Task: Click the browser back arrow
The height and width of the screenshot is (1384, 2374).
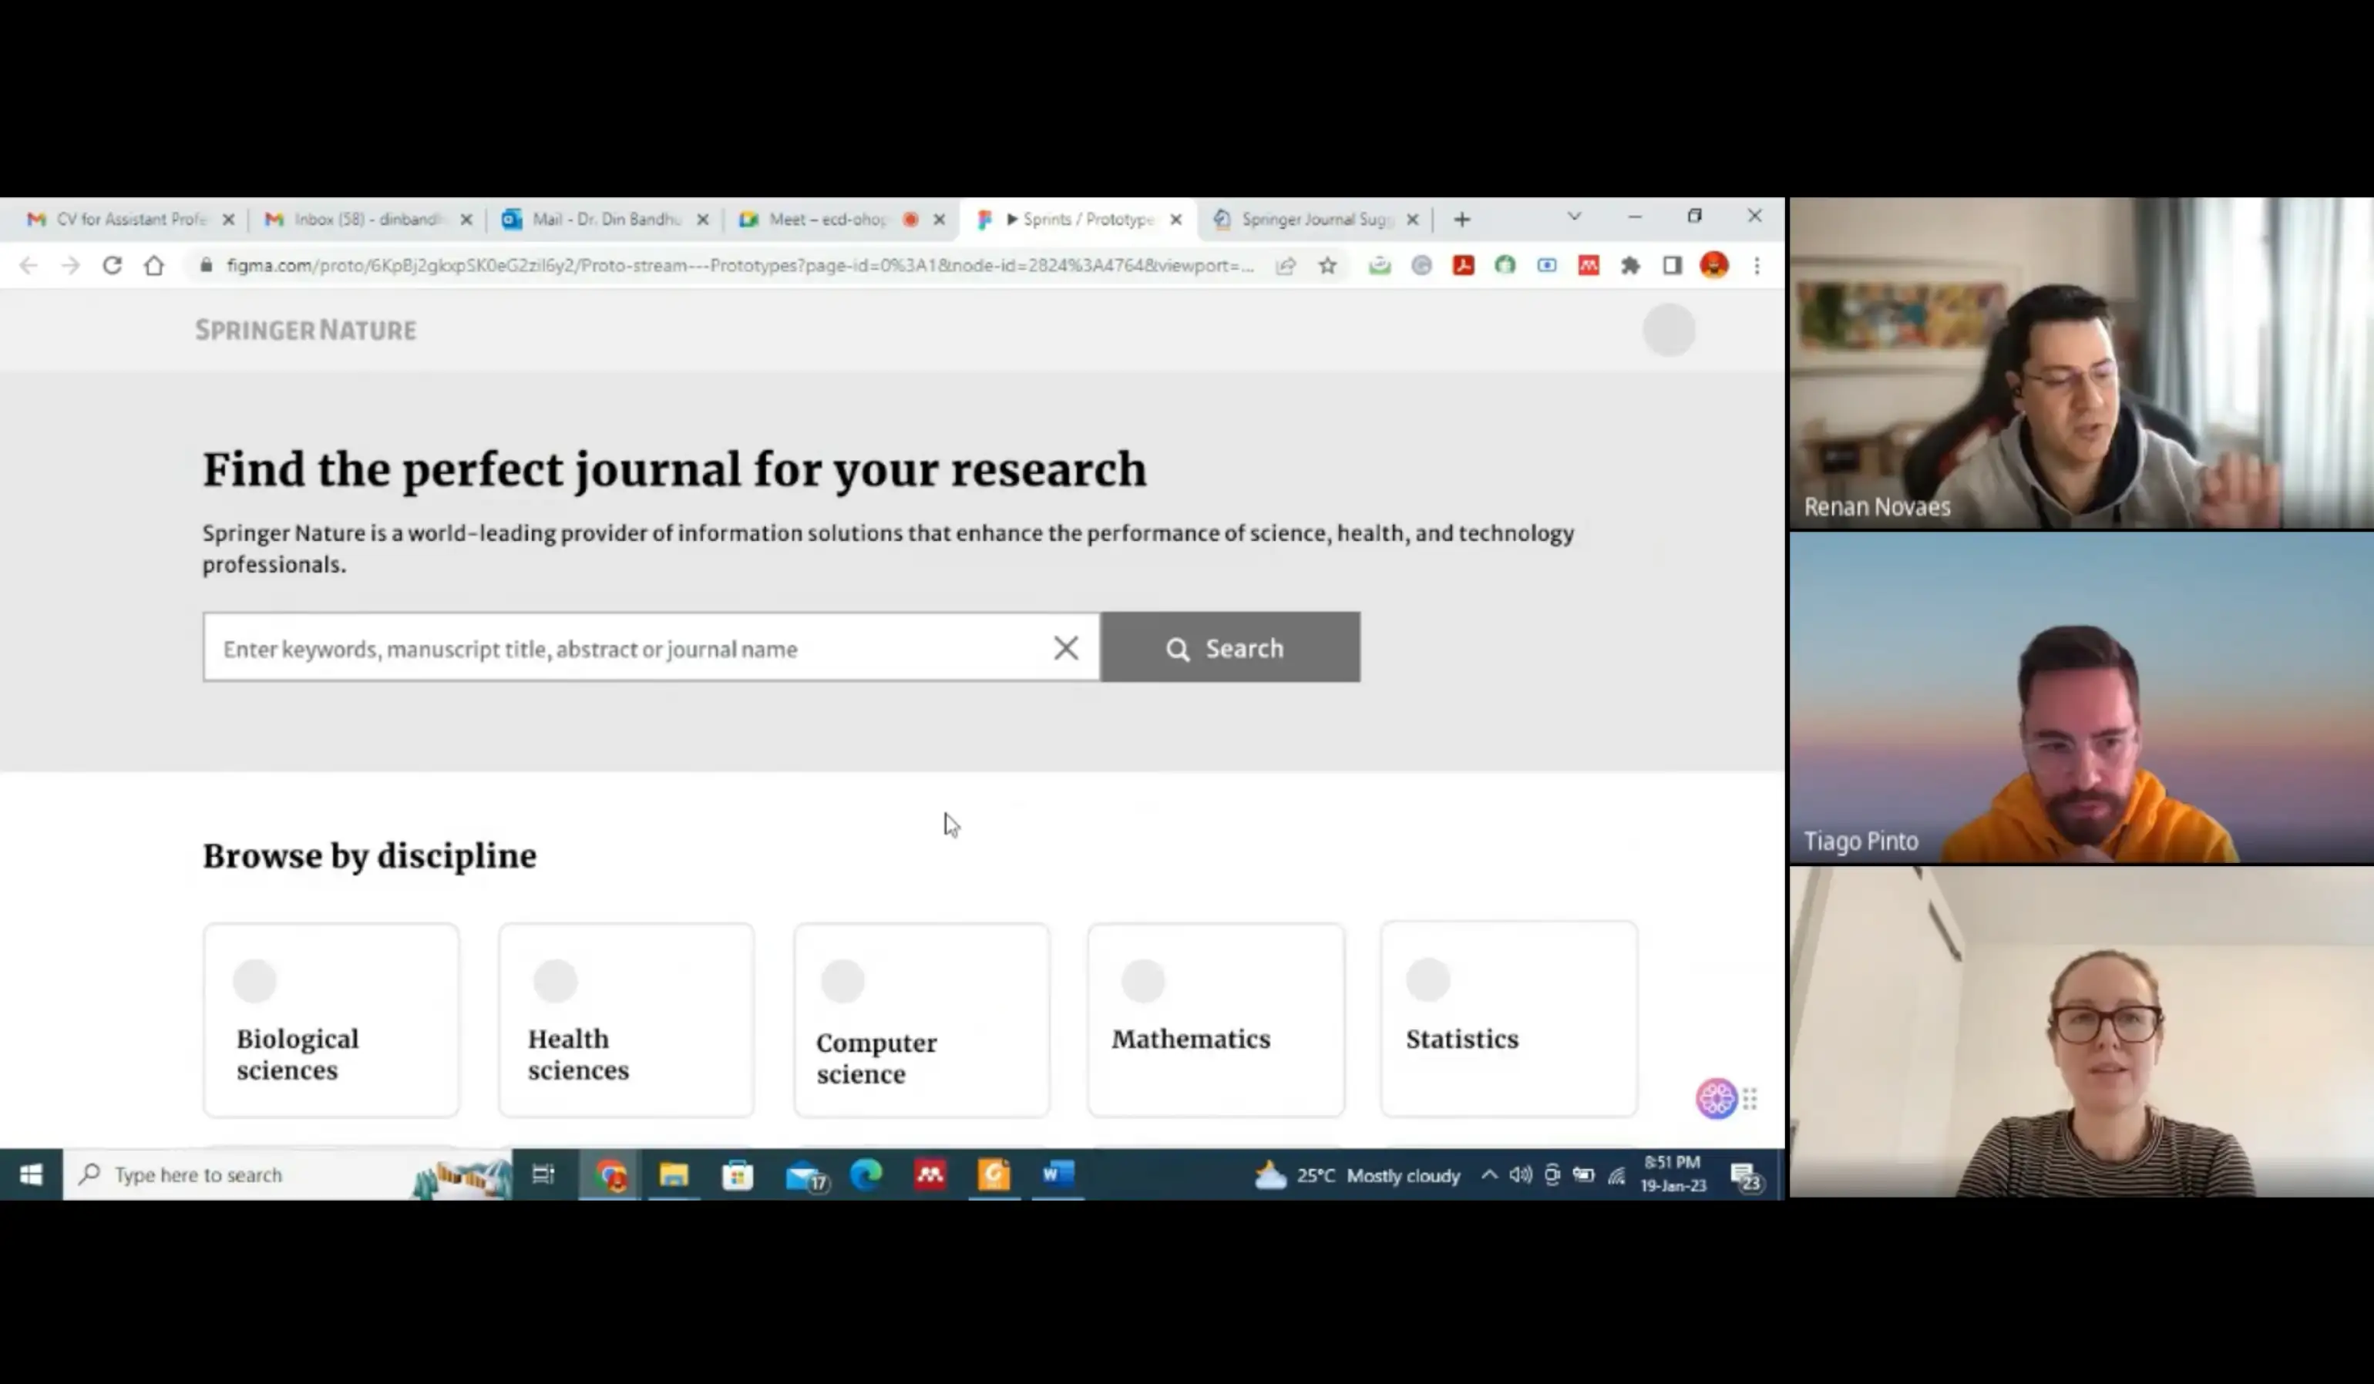Action: [x=29, y=266]
